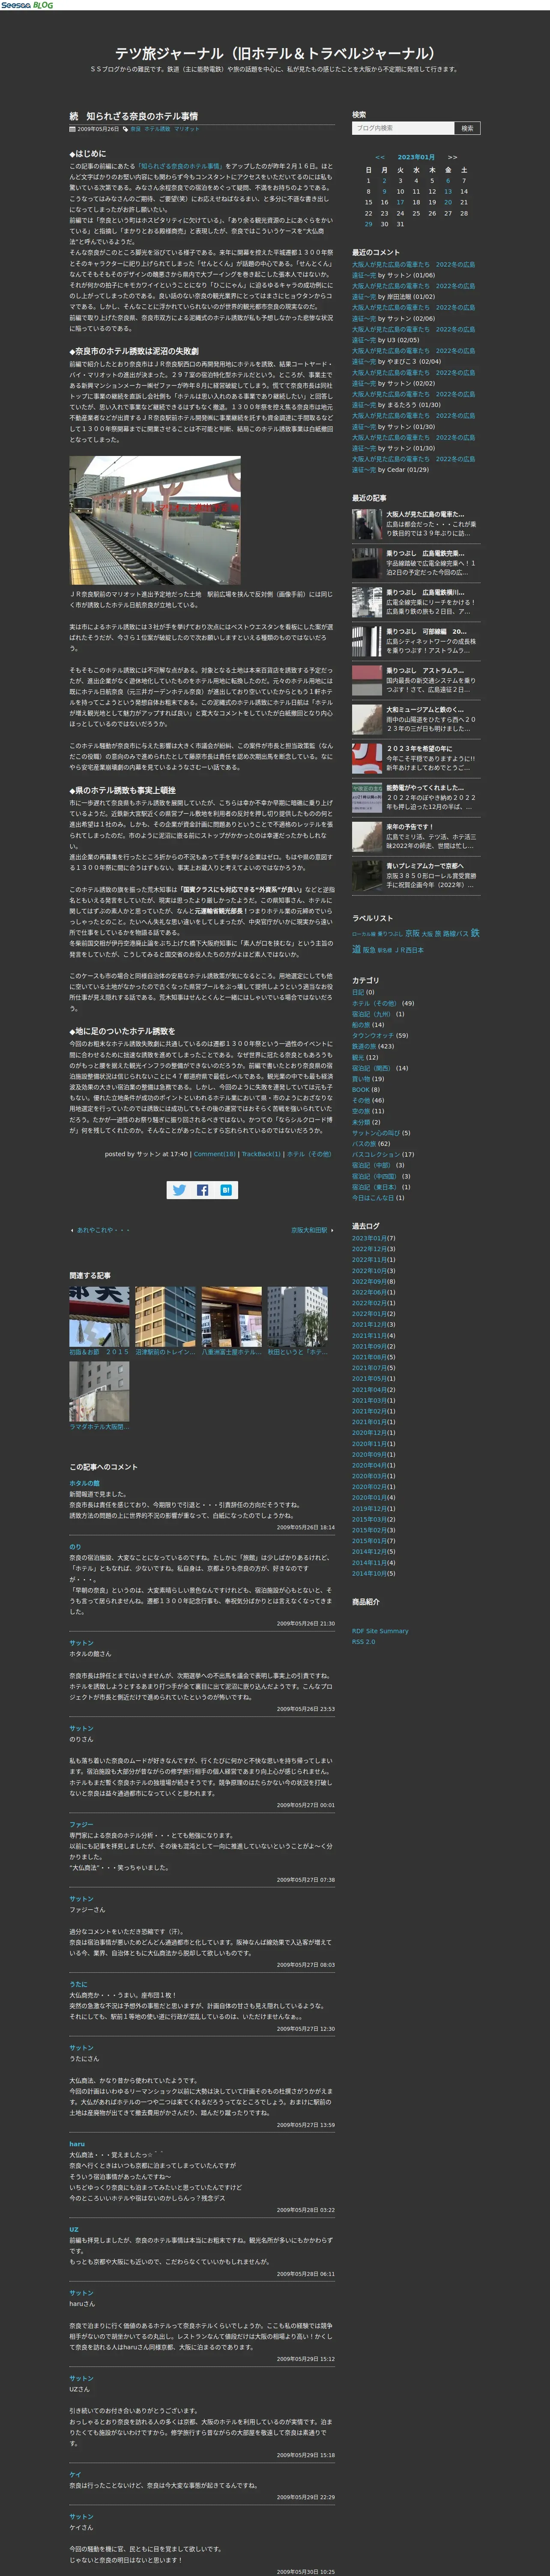Bookmark the post with Hatena B! icon
Viewport: 550px width, 2576px height.
(226, 1190)
